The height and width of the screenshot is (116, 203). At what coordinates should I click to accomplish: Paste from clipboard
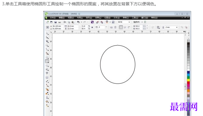(x=73, y=22)
